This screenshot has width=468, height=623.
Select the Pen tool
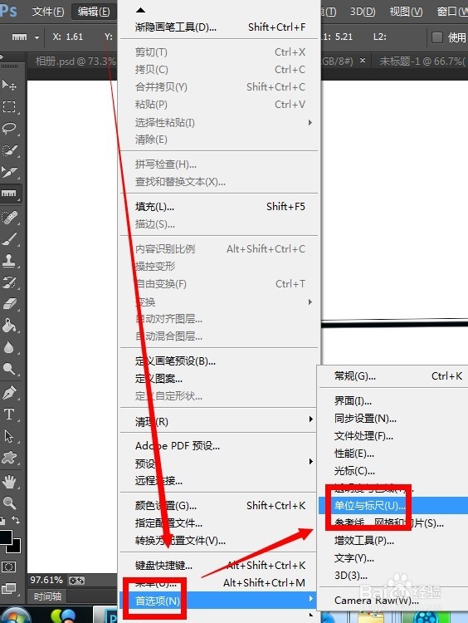9,393
